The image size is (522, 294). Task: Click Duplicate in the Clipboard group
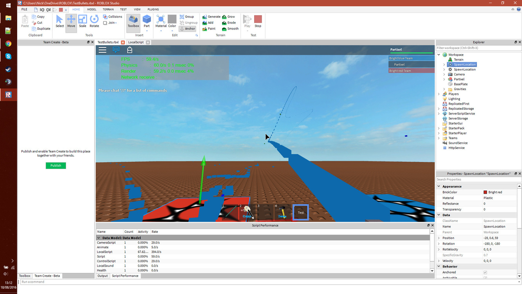click(41, 29)
